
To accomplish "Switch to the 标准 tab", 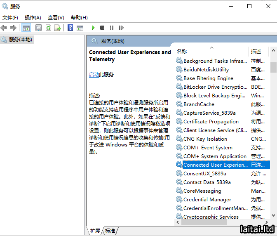I will click(110, 231).
